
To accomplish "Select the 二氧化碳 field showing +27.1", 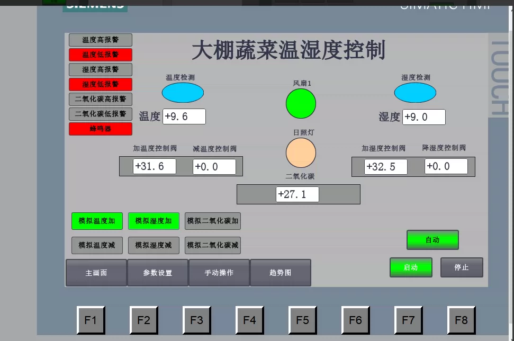I will [297, 194].
